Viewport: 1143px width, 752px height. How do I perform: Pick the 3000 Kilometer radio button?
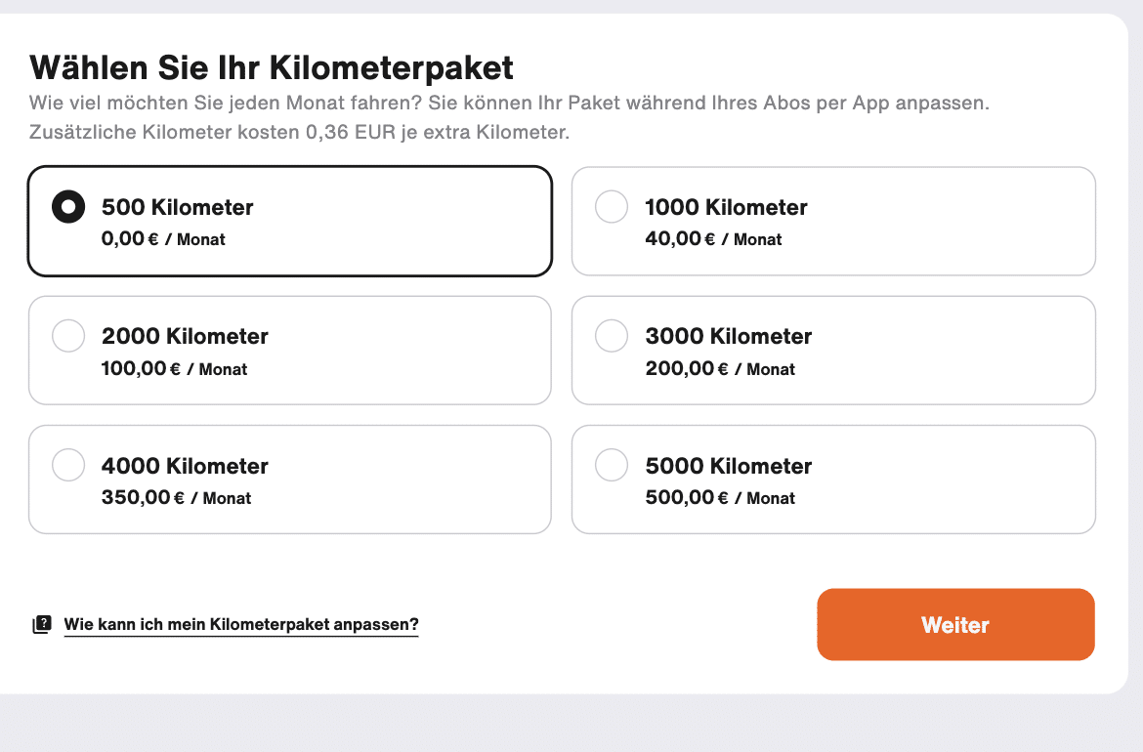pyautogui.click(x=612, y=336)
